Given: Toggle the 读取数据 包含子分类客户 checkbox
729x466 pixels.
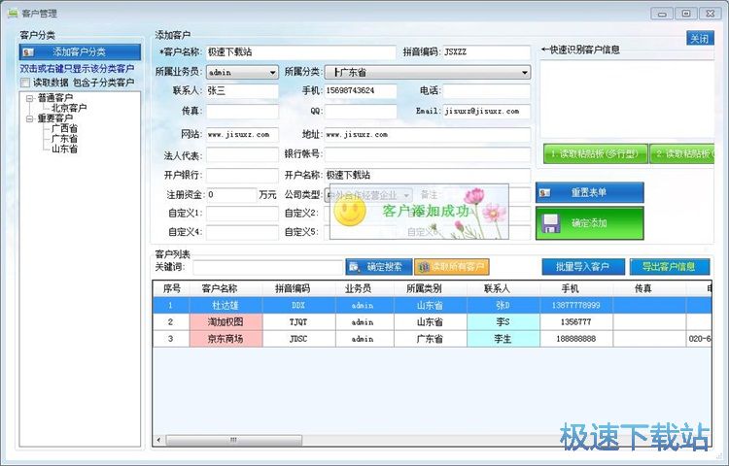Looking at the screenshot, I should [x=25, y=83].
